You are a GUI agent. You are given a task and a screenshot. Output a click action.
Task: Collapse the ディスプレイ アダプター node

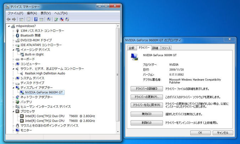[x=13, y=88]
